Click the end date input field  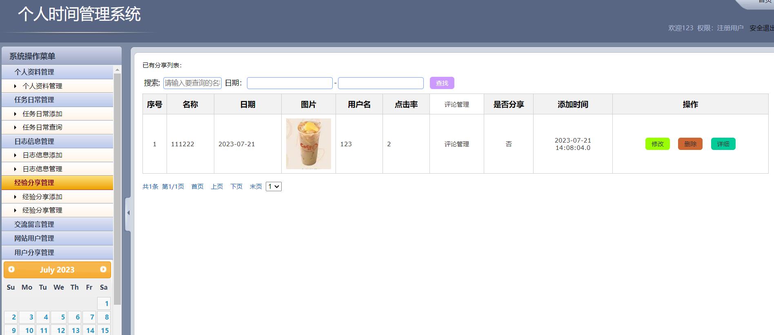pos(381,83)
